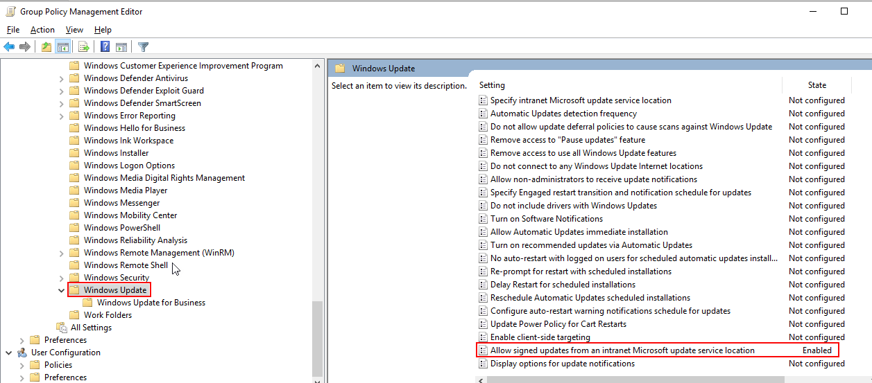
Task: Go up one level with folder icon
Action: (x=46, y=47)
